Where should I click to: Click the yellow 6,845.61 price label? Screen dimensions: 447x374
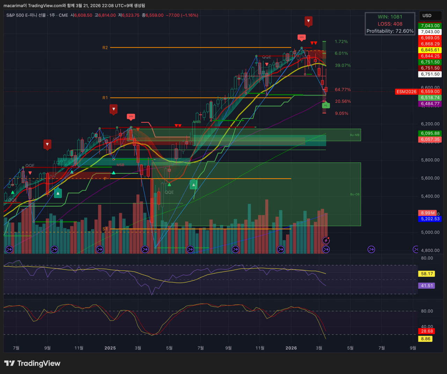pyautogui.click(x=430, y=50)
